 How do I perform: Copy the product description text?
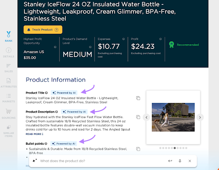click(x=138, y=117)
